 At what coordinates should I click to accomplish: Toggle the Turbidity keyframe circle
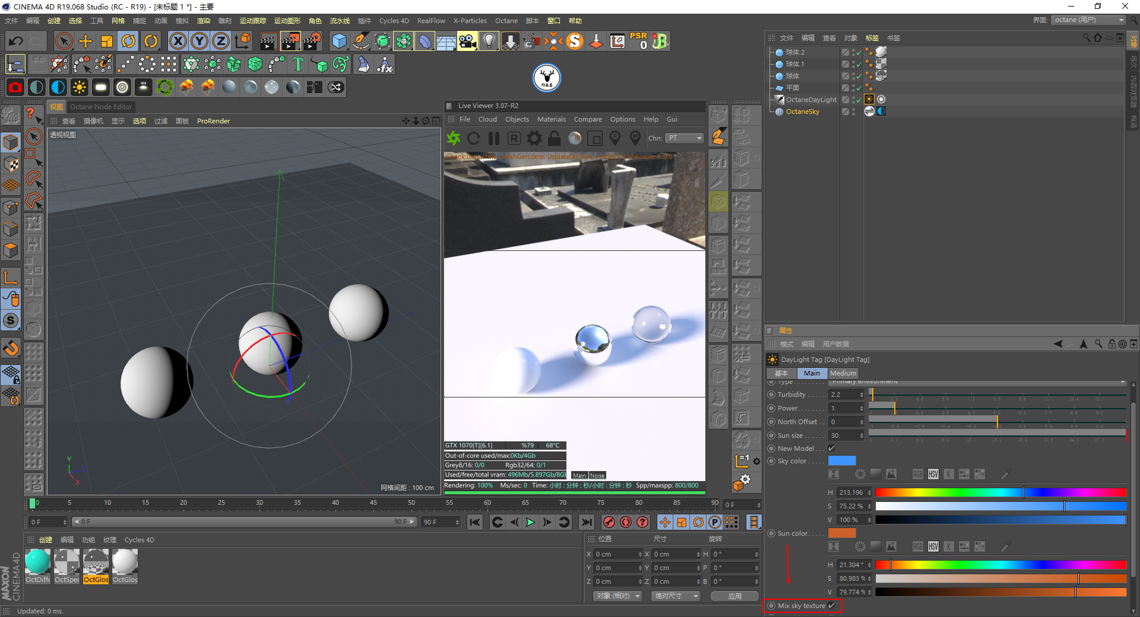click(771, 395)
